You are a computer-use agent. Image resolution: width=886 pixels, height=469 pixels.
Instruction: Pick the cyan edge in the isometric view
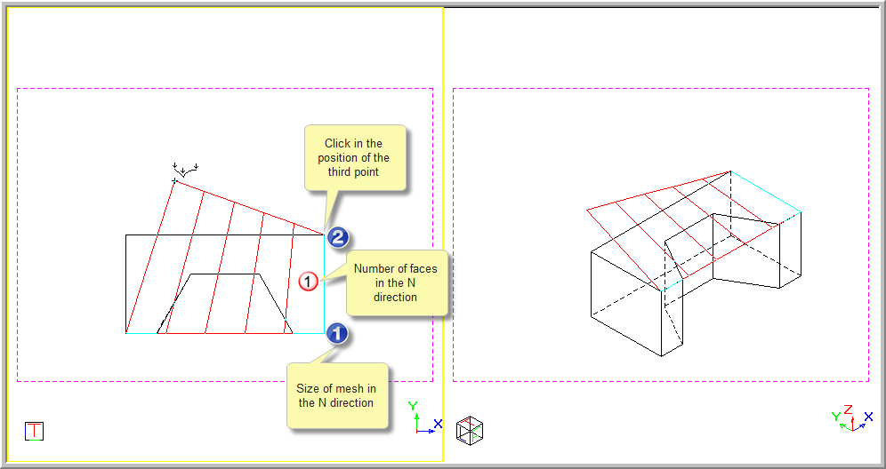[x=765, y=192]
